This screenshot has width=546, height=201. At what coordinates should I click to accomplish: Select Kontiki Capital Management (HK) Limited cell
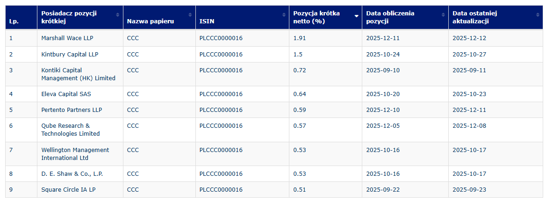pyautogui.click(x=80, y=74)
